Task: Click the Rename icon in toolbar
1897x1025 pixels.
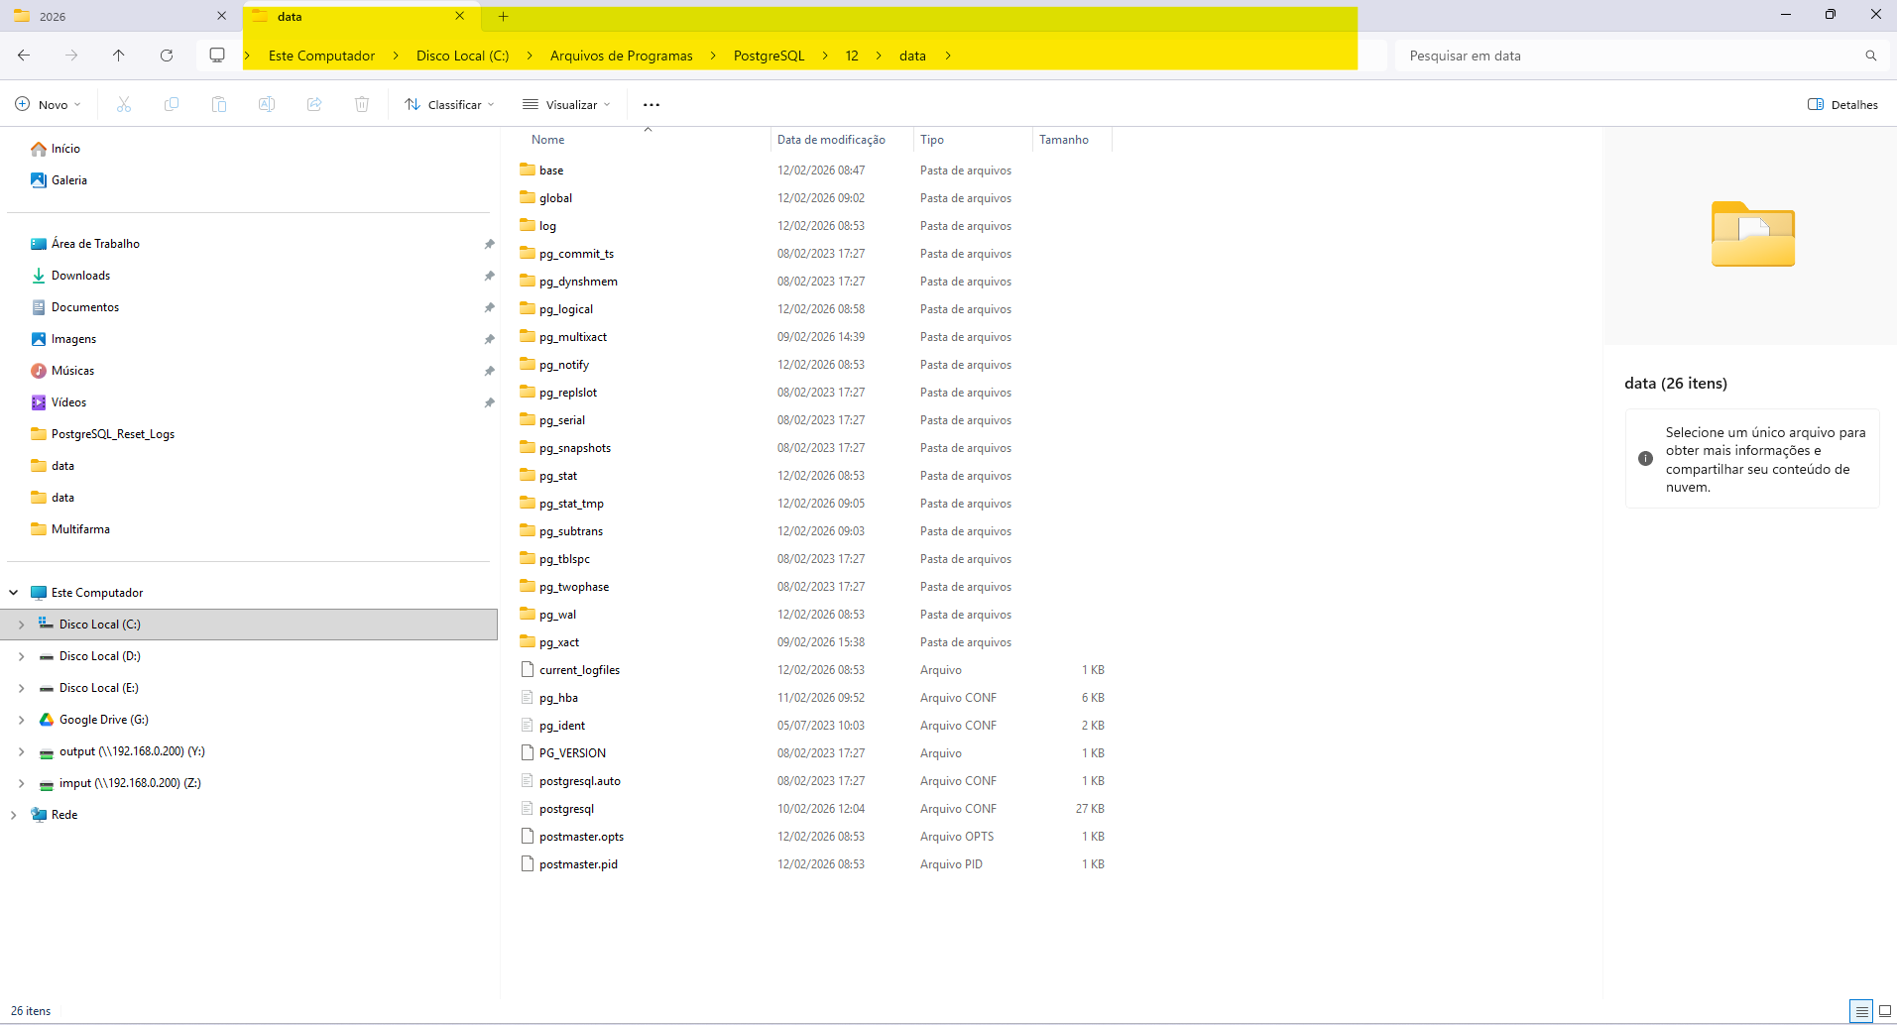Action: (267, 104)
